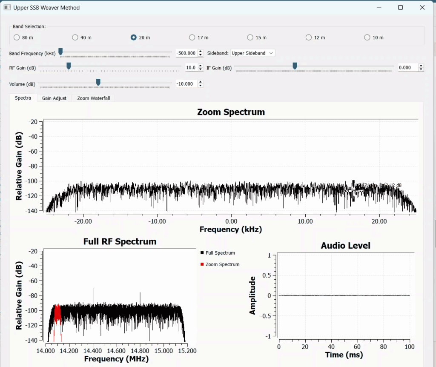
Task: Decrement the Volume spinner value
Action: [x=200, y=86]
